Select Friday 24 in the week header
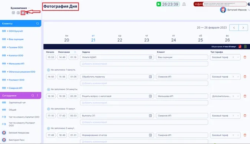This screenshot has height=144, width=250. click(x=174, y=38)
